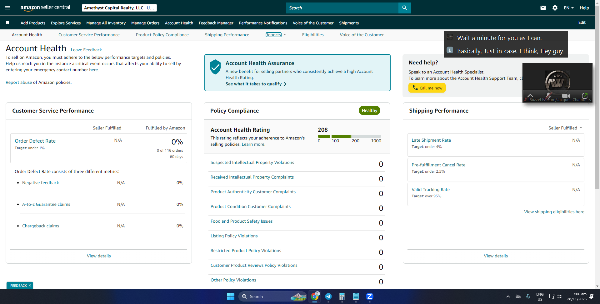The height and width of the screenshot is (304, 600).
Task: Open Shipments in the top menu
Action: 349,23
